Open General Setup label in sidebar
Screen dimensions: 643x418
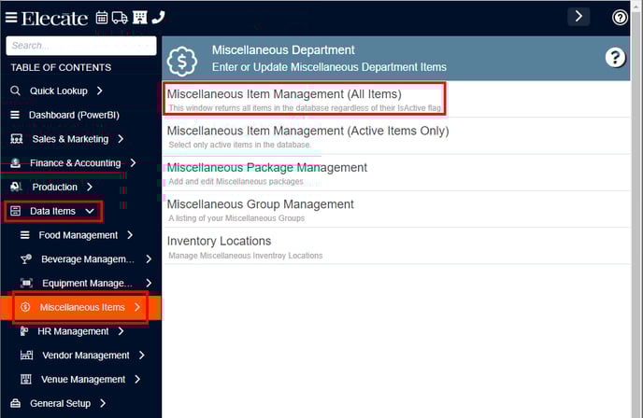click(x=60, y=404)
